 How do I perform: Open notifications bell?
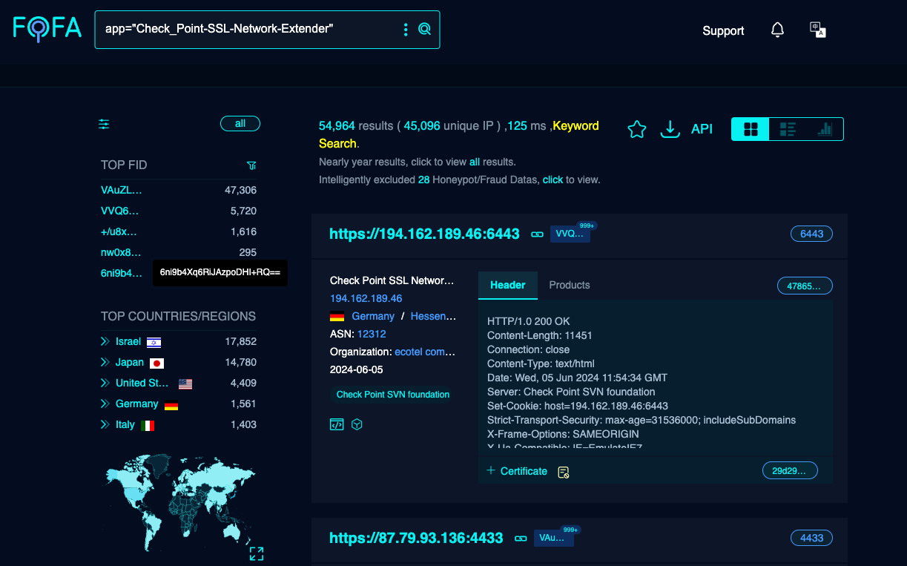pos(777,30)
